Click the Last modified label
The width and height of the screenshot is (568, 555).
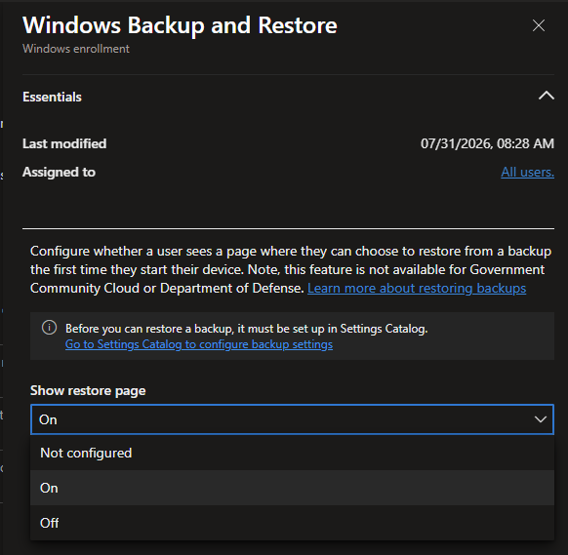click(x=64, y=143)
